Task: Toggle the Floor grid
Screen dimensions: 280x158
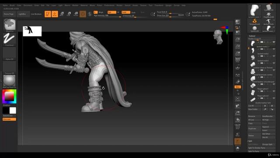Action: pyautogui.click(x=238, y=68)
